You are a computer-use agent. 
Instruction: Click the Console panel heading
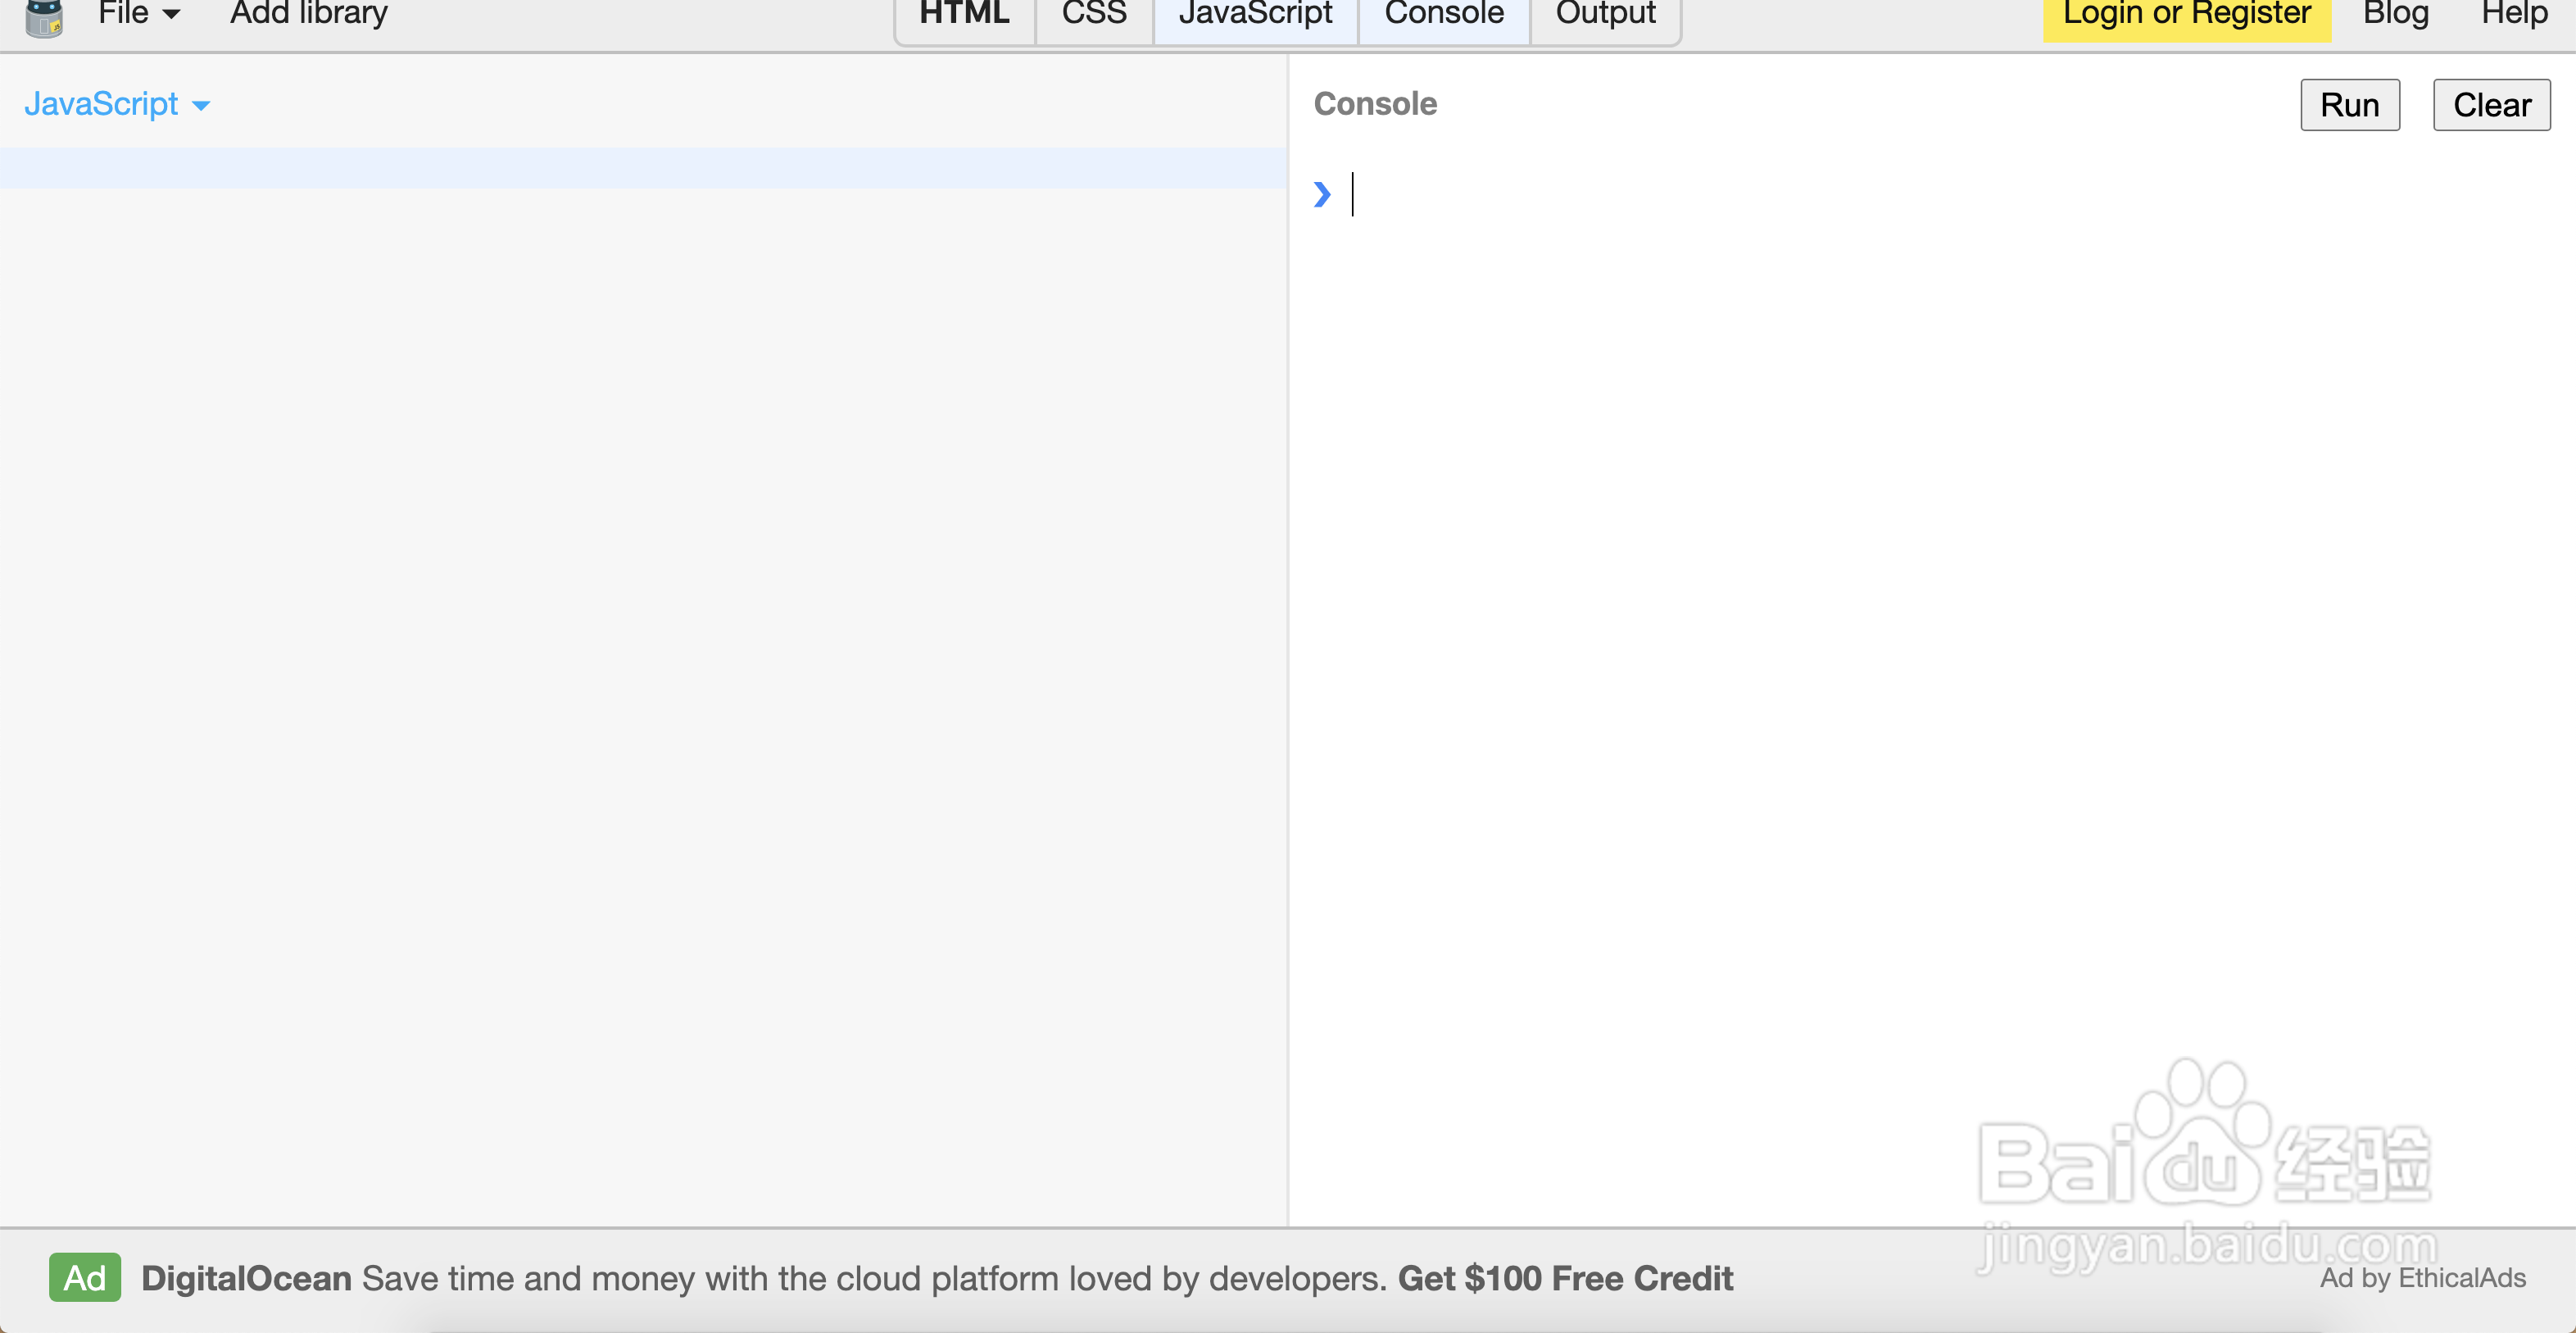point(1375,104)
